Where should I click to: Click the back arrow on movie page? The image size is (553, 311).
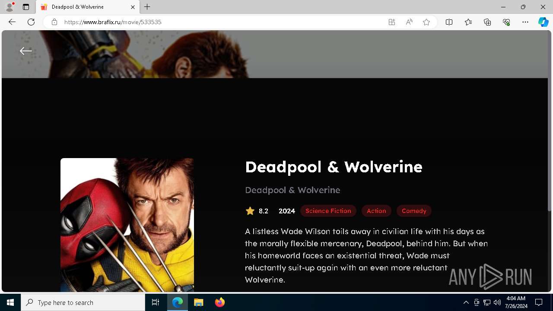tap(26, 51)
